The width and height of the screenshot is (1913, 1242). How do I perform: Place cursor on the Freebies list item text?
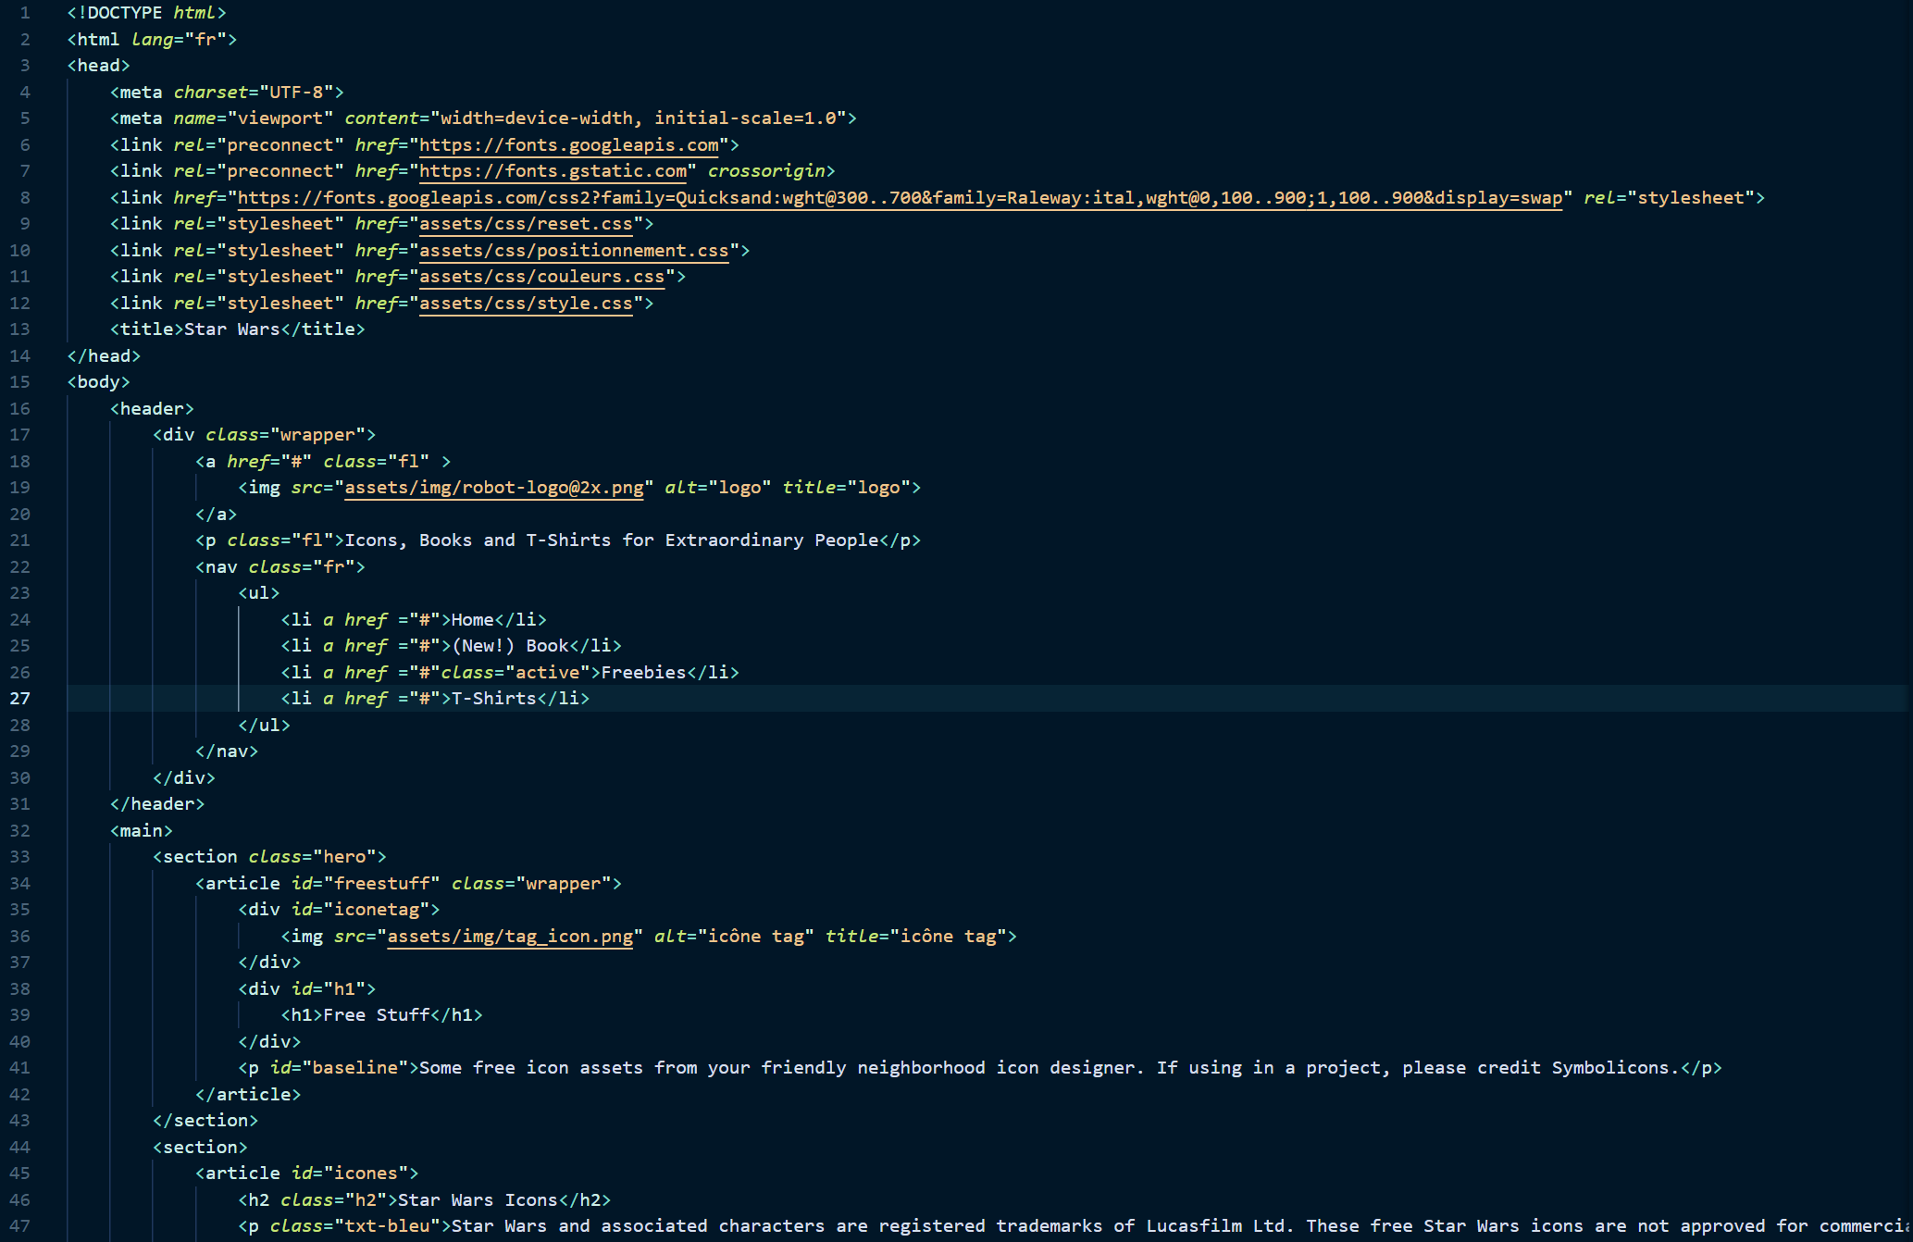[643, 673]
